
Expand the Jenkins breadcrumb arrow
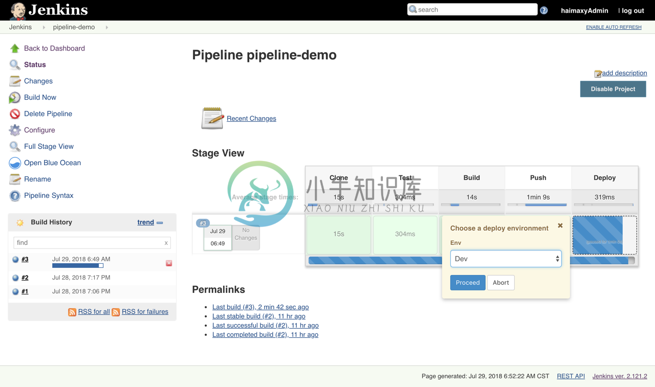(44, 28)
